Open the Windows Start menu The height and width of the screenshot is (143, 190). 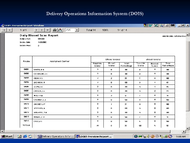tap(7, 136)
